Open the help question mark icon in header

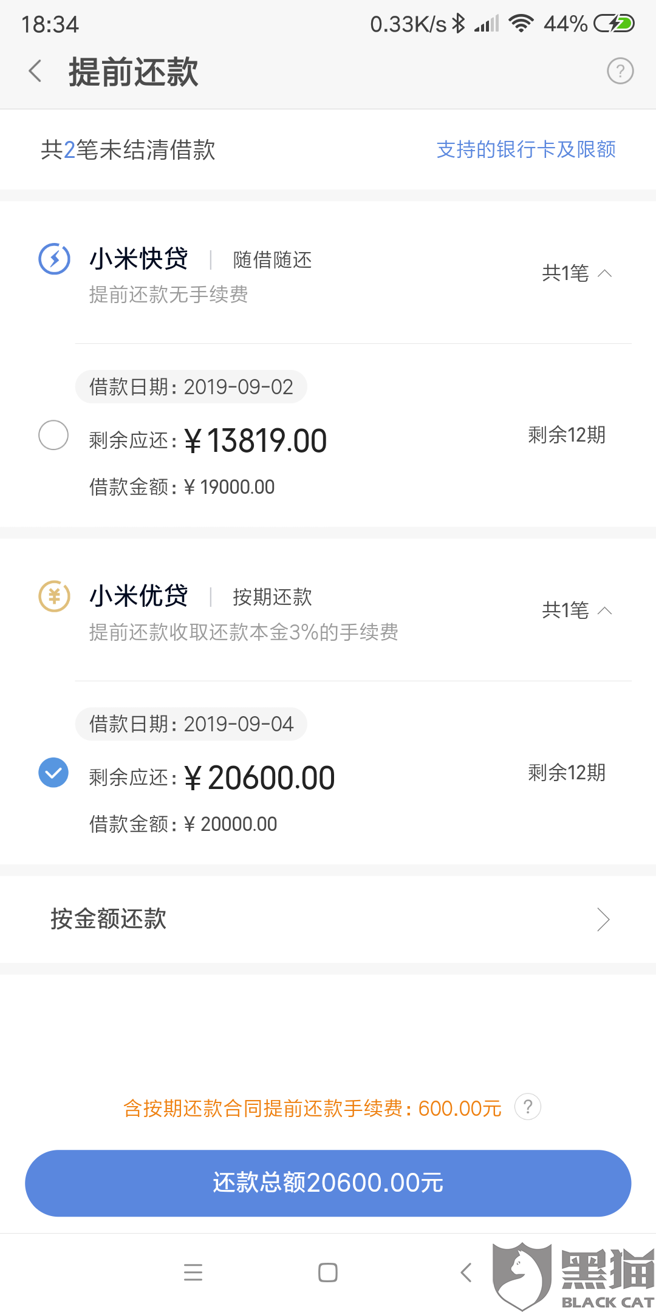[x=620, y=71]
